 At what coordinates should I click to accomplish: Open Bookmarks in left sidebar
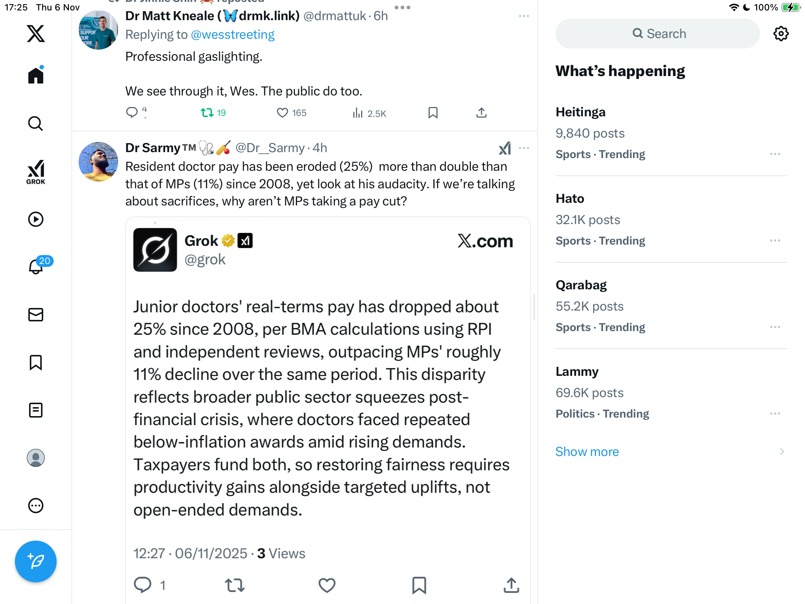pyautogui.click(x=36, y=362)
